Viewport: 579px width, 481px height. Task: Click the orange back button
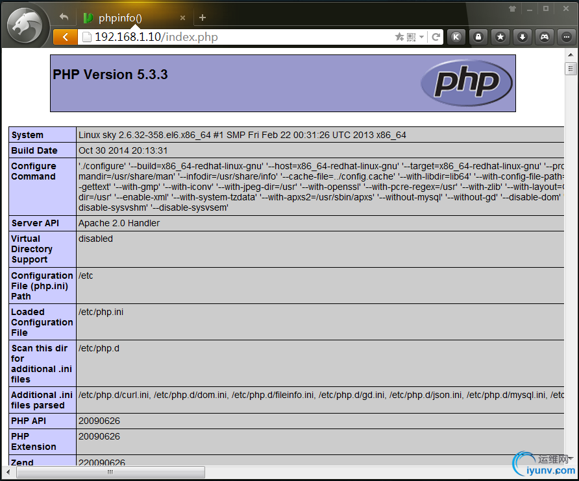tap(66, 37)
